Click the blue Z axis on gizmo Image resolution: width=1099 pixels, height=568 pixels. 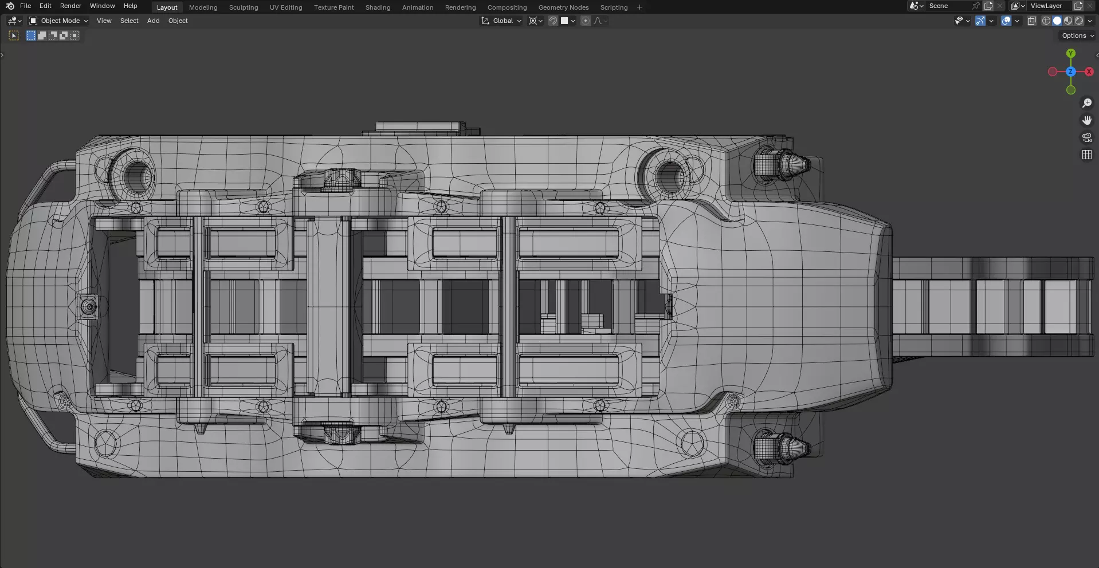(x=1071, y=72)
